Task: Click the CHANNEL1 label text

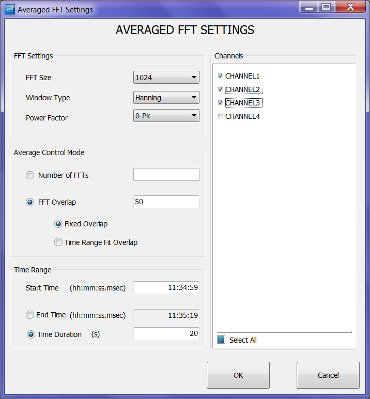Action: (x=242, y=76)
